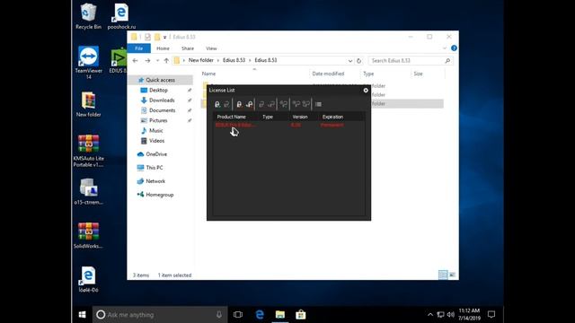Open the Action Center notifications icon
This screenshot has height=323, width=575.
[x=491, y=314]
